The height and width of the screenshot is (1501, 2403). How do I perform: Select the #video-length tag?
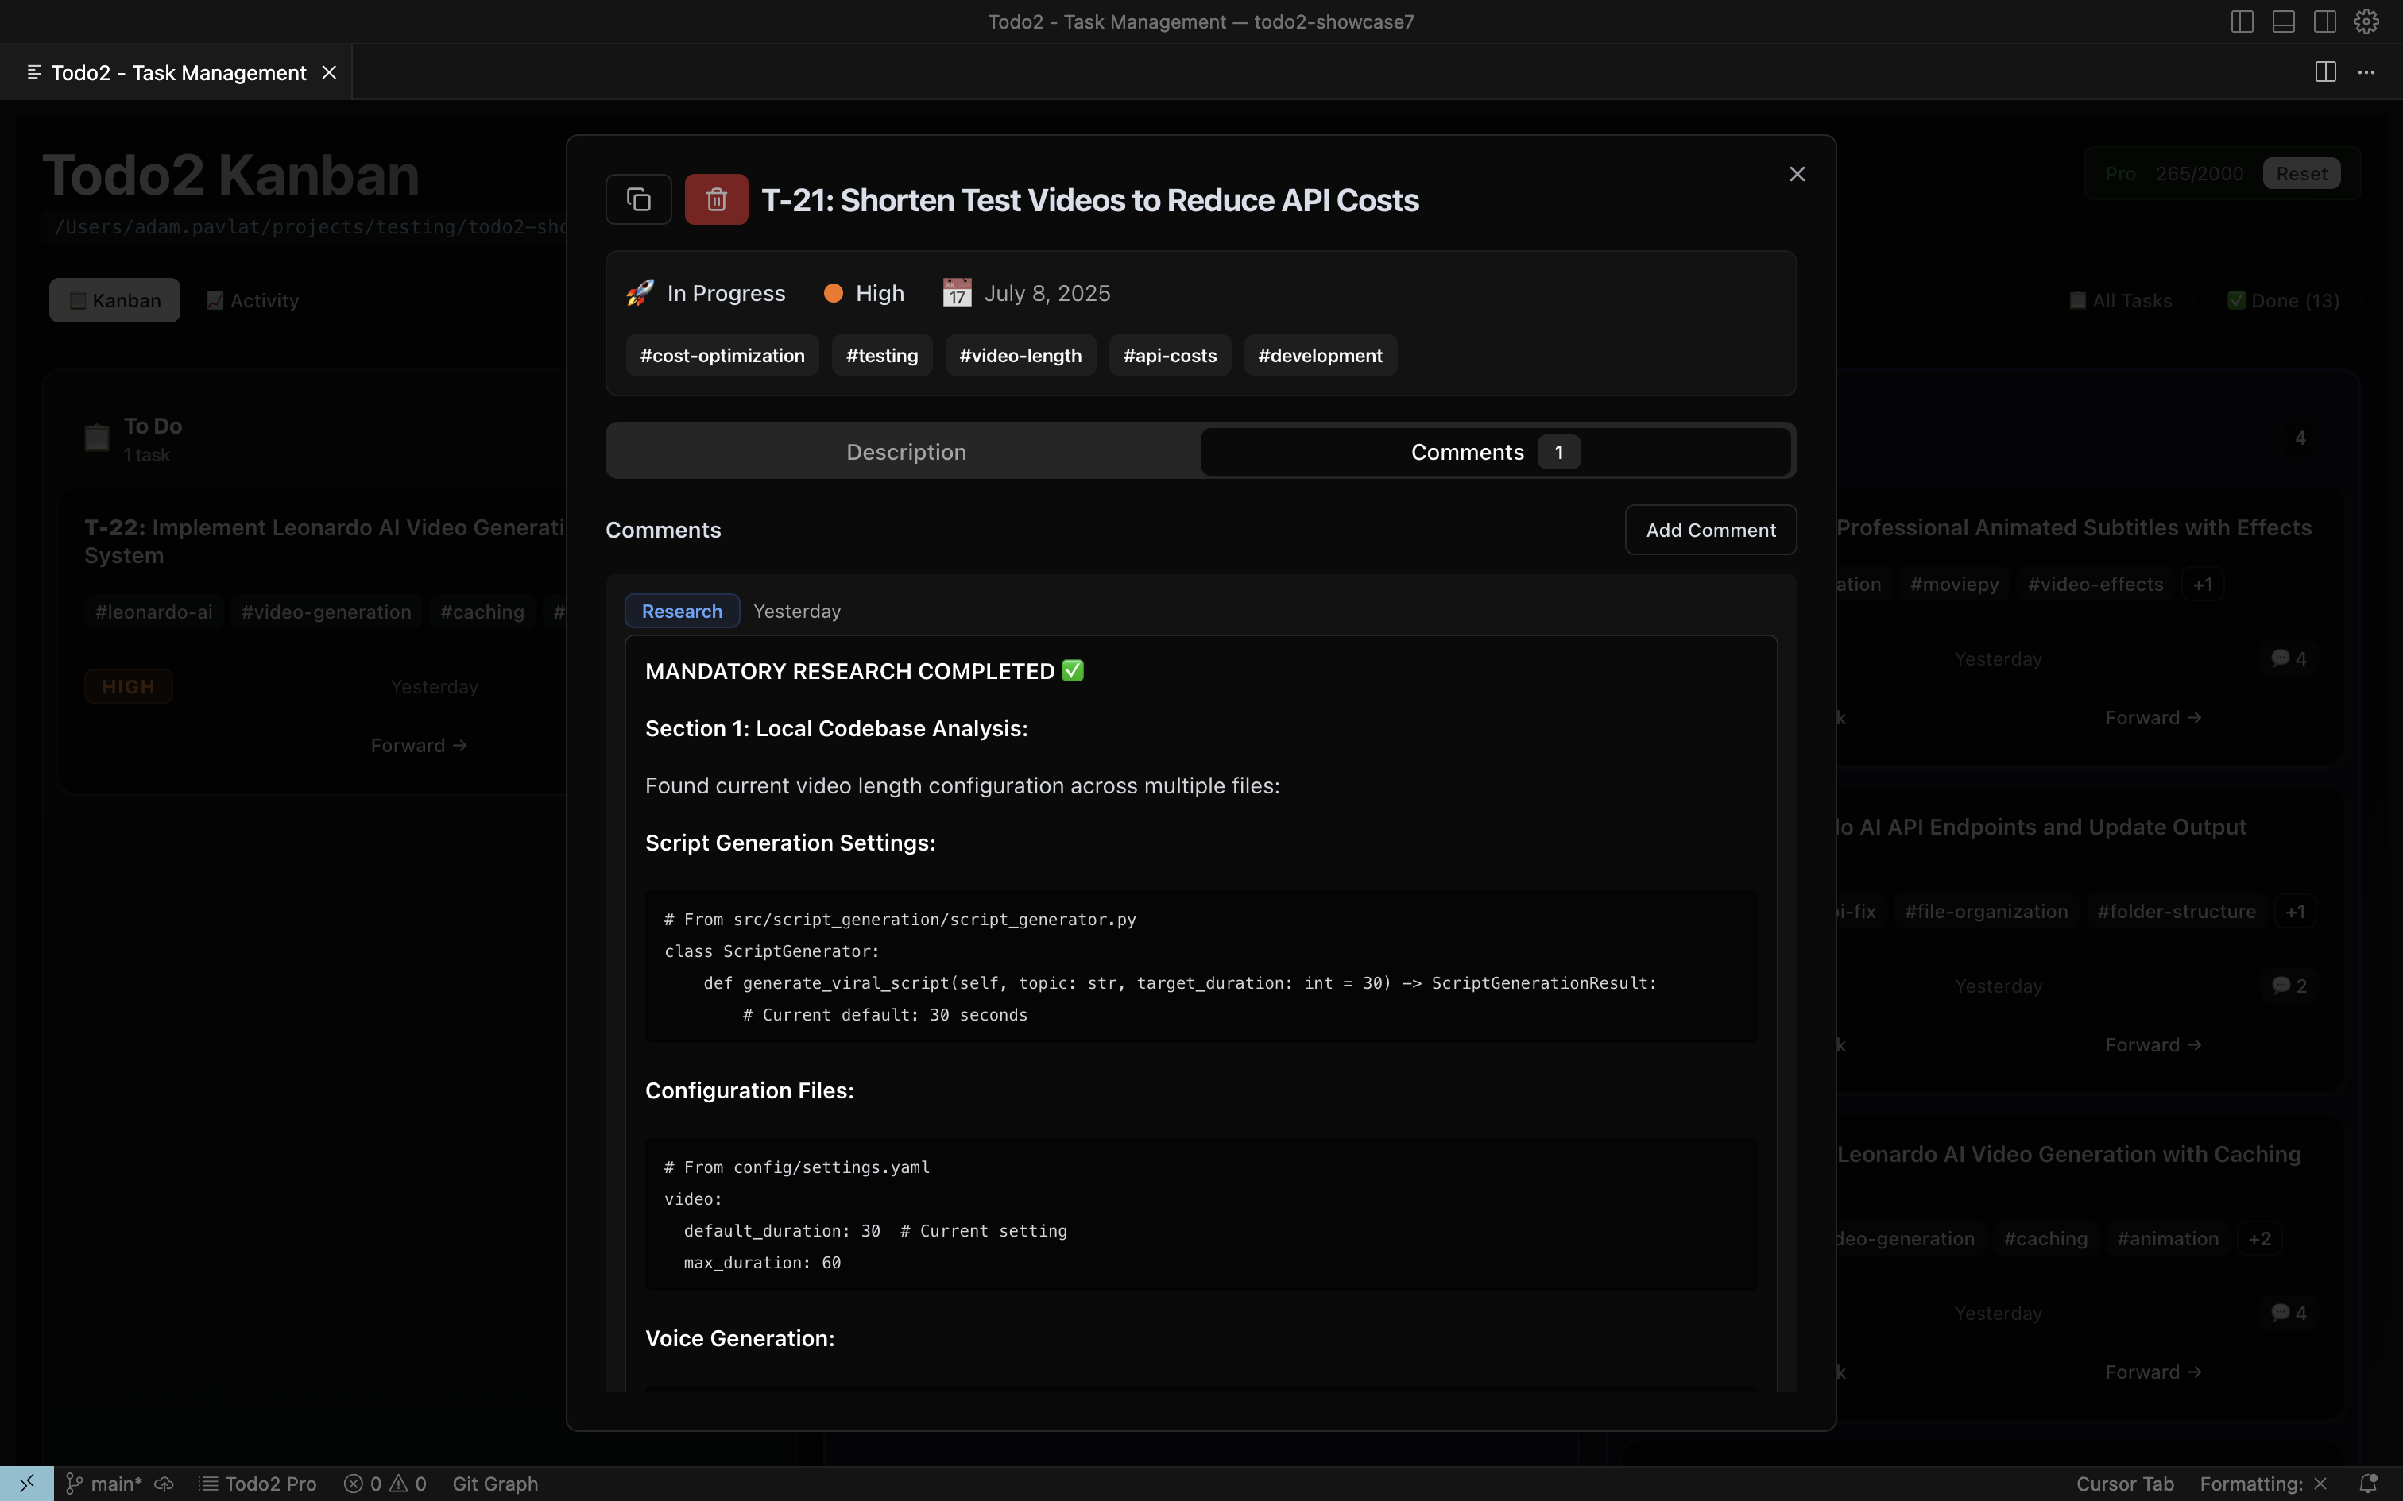(1020, 356)
